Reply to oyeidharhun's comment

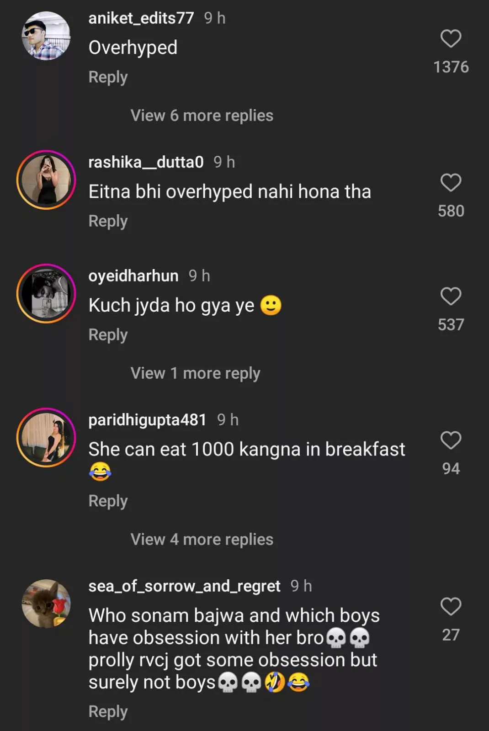coord(108,335)
